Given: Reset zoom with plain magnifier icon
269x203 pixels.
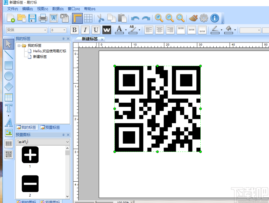Looking at the screenshot, I should coord(180,18).
